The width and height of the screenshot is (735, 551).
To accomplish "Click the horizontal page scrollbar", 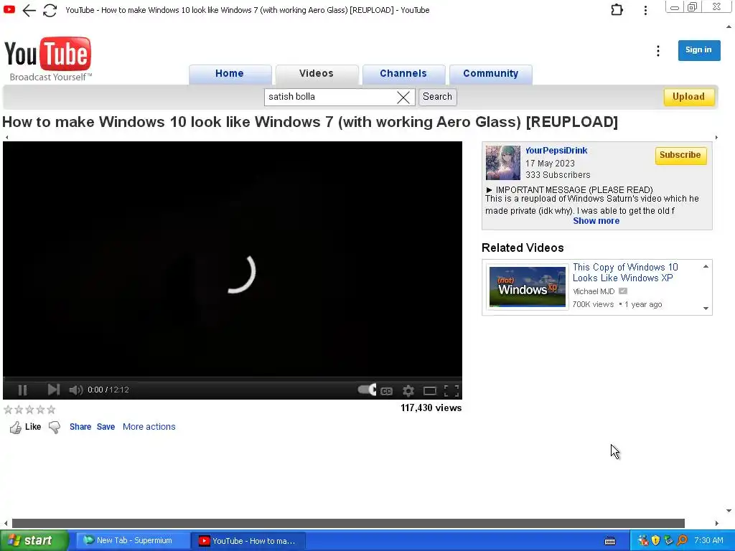I will 348,523.
